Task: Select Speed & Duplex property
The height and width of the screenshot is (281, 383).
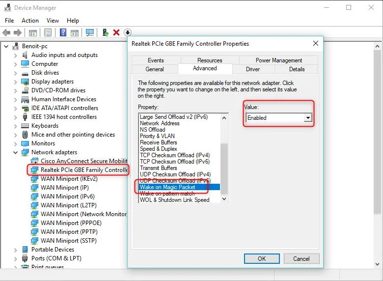Action: [180, 149]
